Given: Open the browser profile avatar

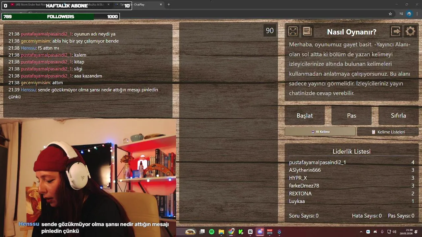Looking at the screenshot, I should click(409, 14).
